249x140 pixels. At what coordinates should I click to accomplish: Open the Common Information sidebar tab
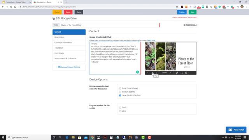pyautogui.click(x=69, y=42)
